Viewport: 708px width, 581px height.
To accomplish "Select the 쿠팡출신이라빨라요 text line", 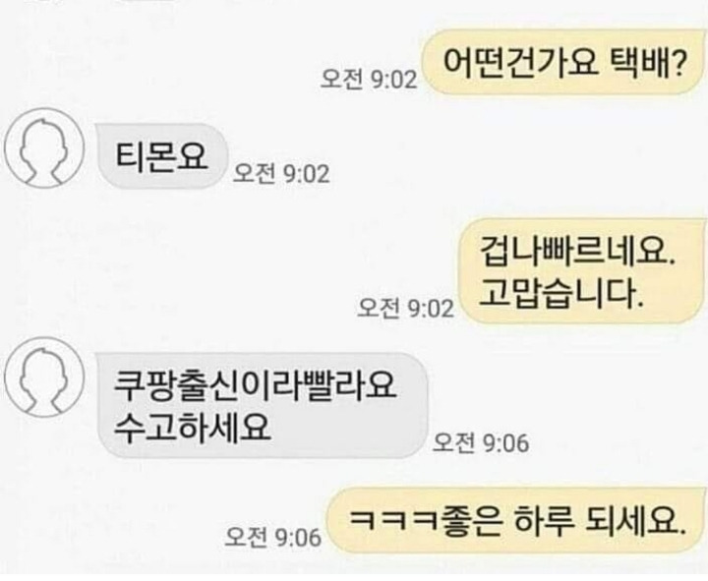I will [x=255, y=386].
